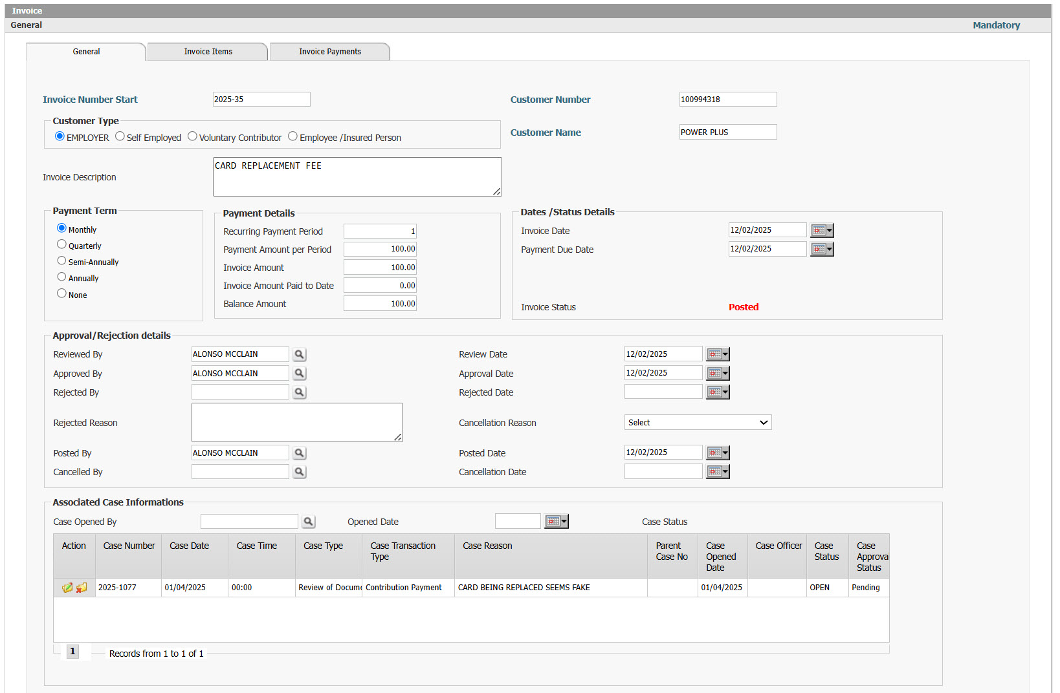
Task: Open Reviewed By lookup search icon
Action: click(x=299, y=354)
